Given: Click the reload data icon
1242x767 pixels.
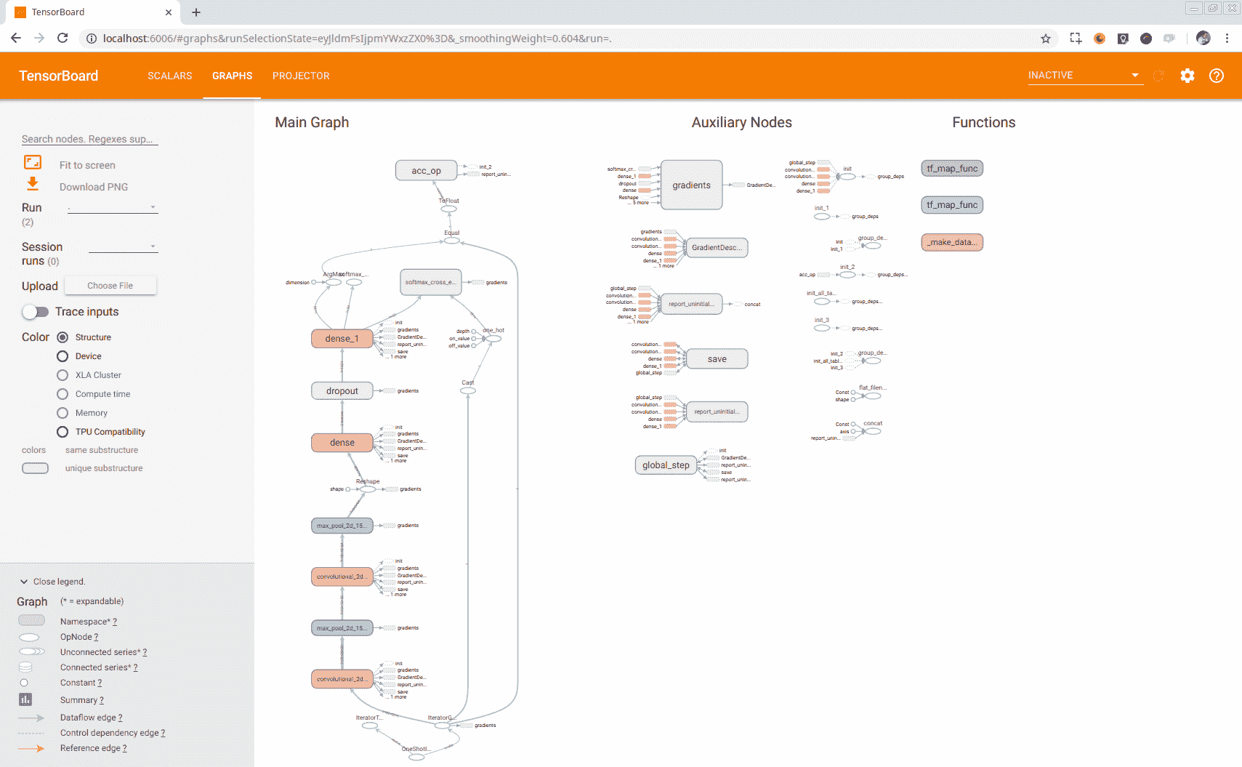Looking at the screenshot, I should point(1158,76).
